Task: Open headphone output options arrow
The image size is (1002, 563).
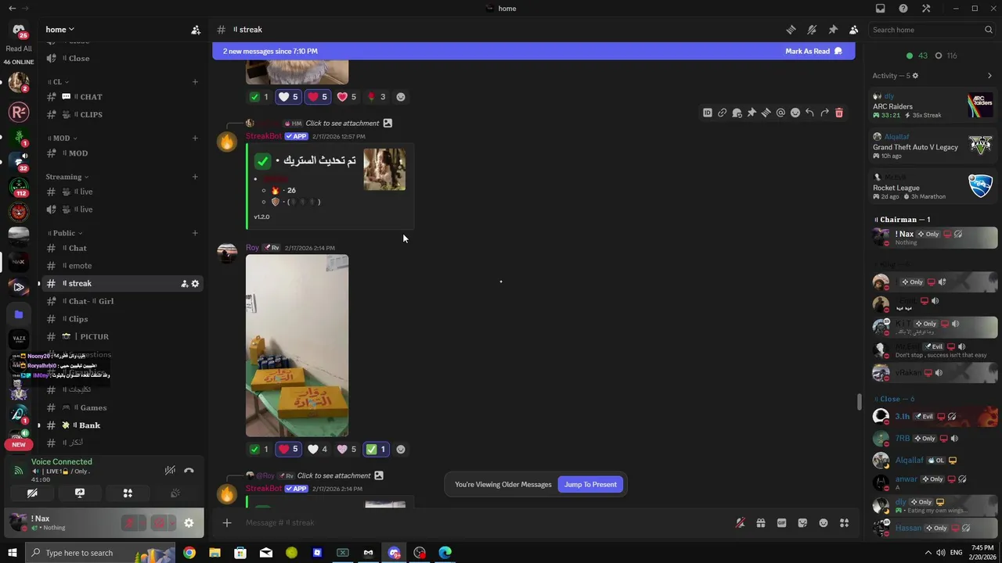Action: point(172,523)
